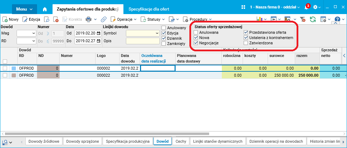Click the Opis input field
347x148 pixels.
click(x=143, y=41)
